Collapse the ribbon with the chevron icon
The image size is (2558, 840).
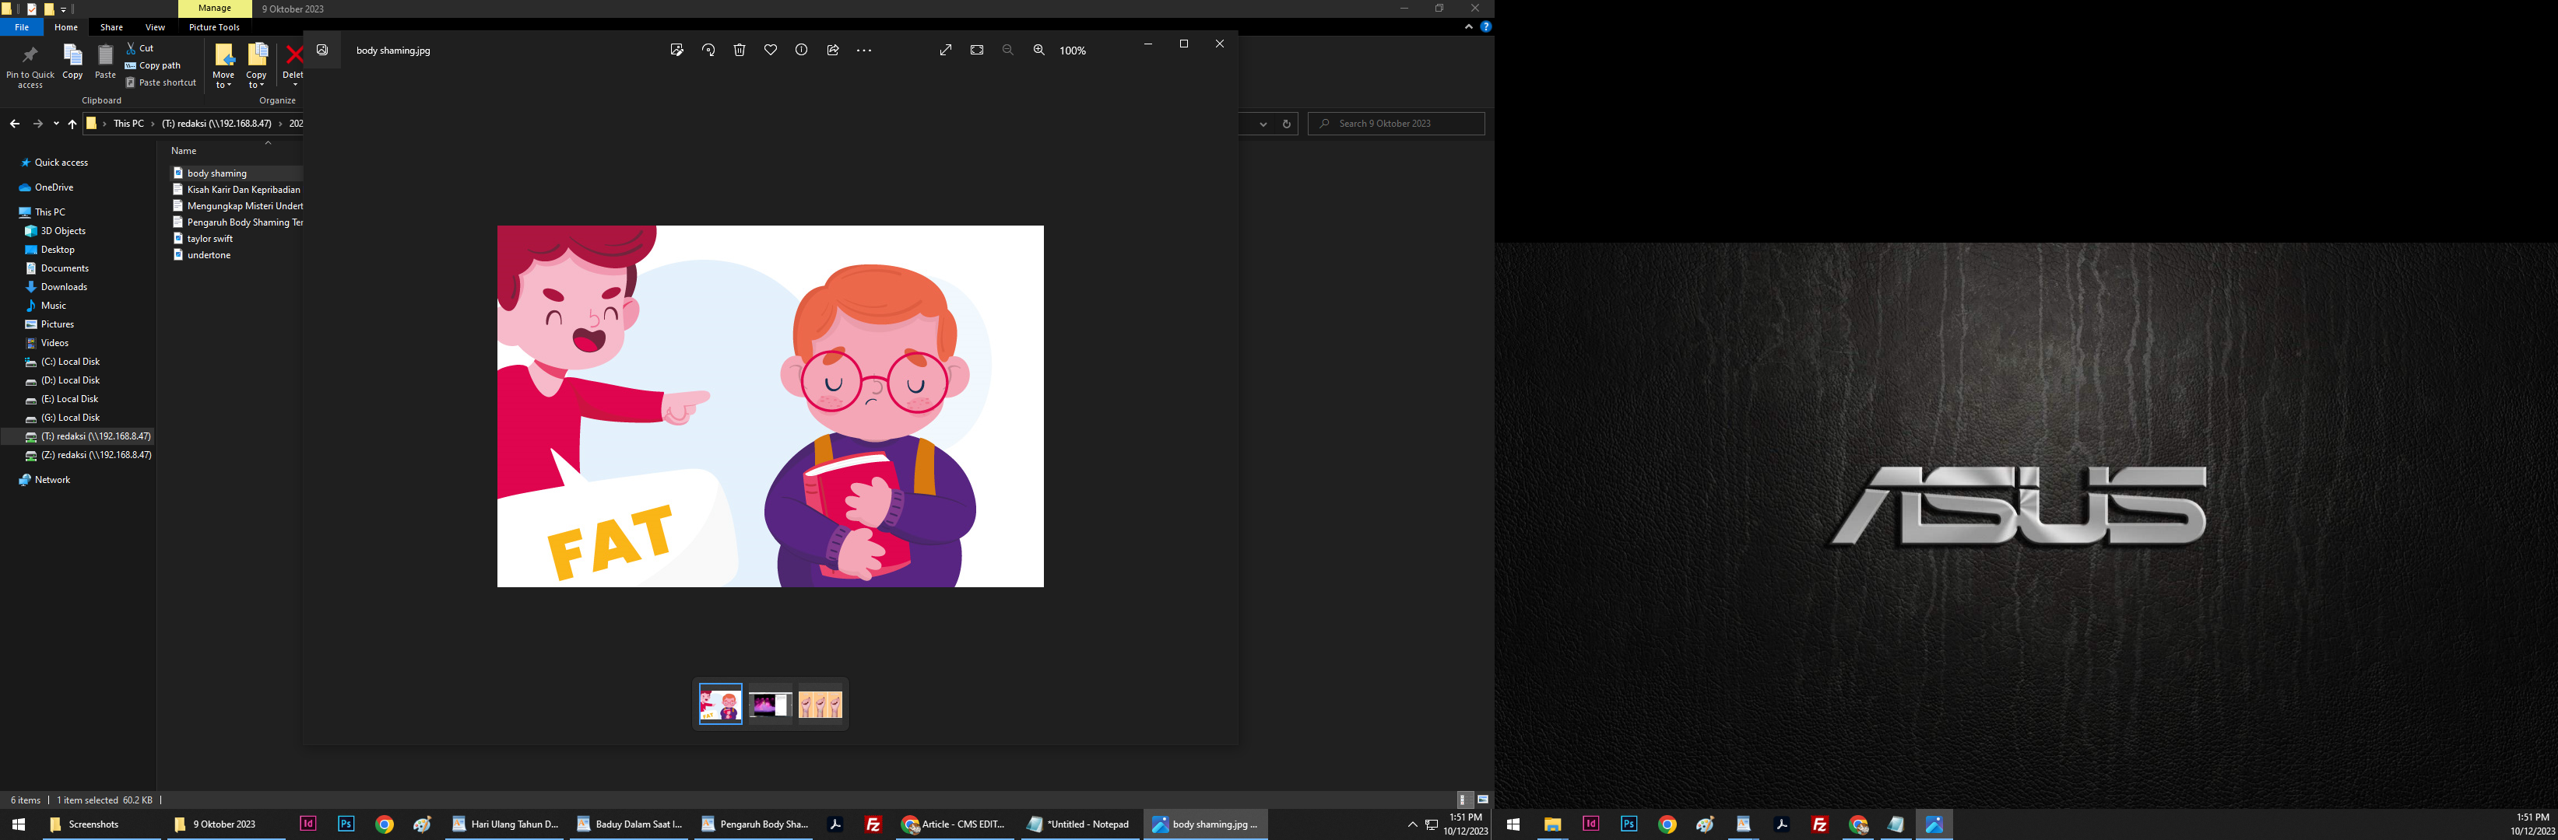point(1469,26)
